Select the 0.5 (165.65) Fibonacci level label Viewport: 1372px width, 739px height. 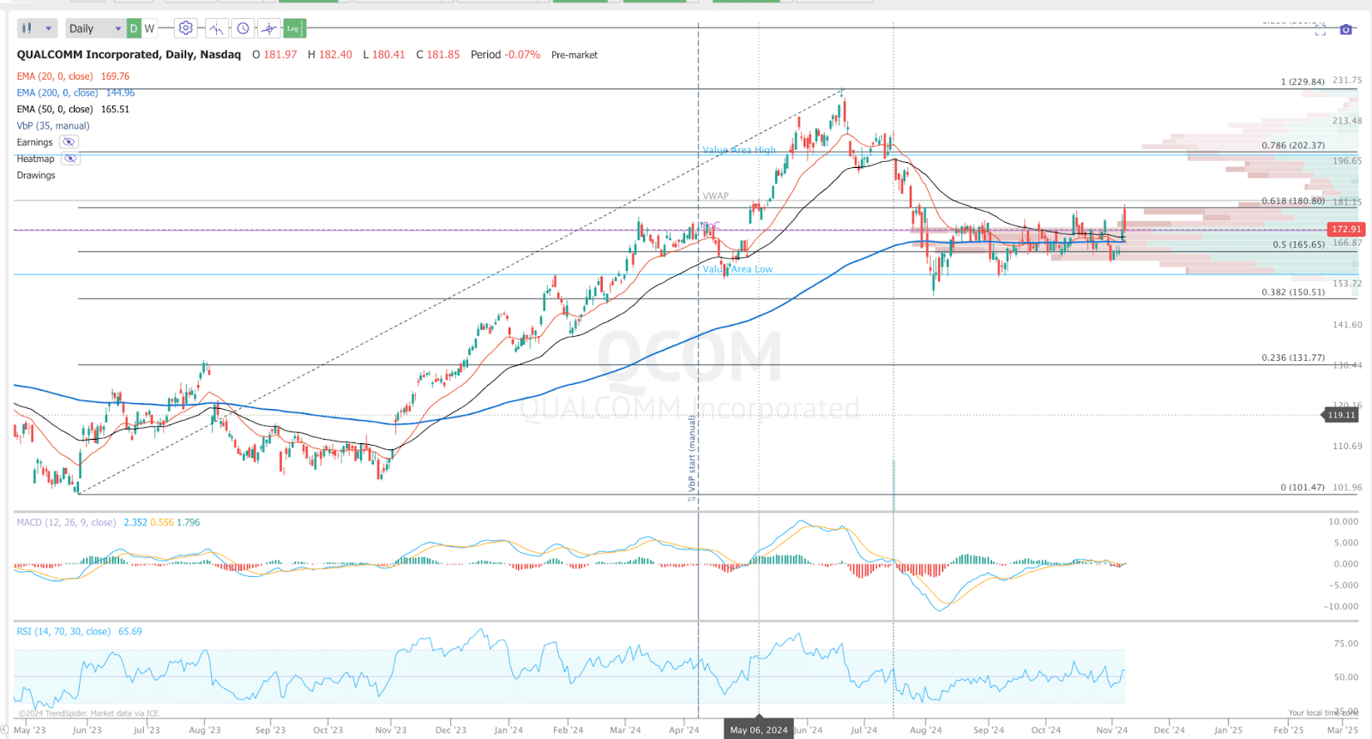pyautogui.click(x=1299, y=244)
